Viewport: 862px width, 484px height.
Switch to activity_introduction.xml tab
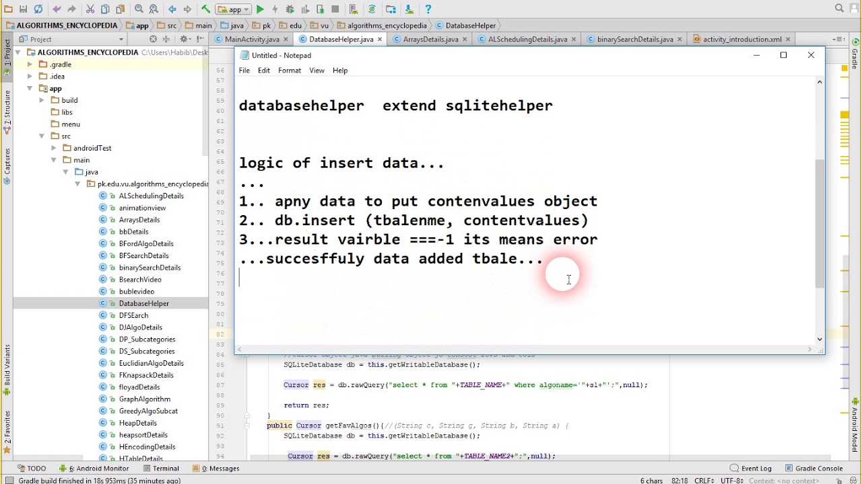click(742, 39)
